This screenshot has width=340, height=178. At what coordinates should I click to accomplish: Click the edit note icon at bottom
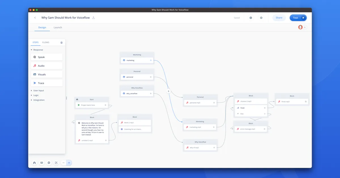coord(56,163)
